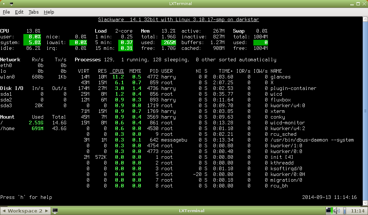Click the Disk I/O heading
The image size is (368, 215).
(x=12, y=89)
